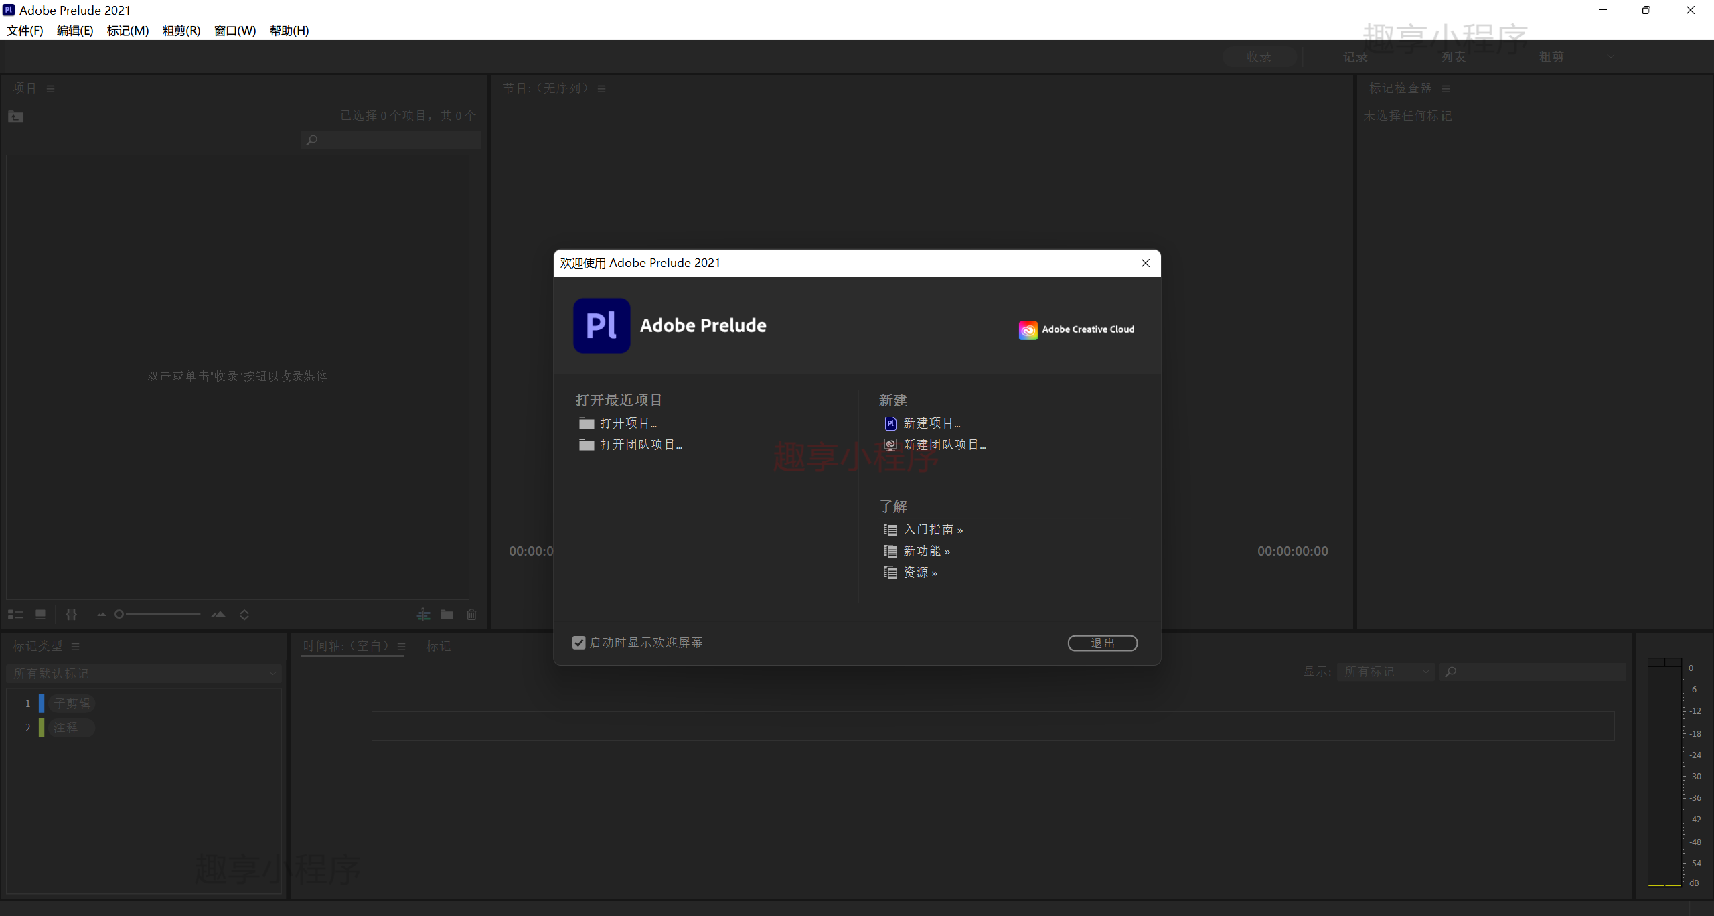Click the blue swatch of 子剪辑 marker
The width and height of the screenshot is (1714, 916).
[x=42, y=704]
